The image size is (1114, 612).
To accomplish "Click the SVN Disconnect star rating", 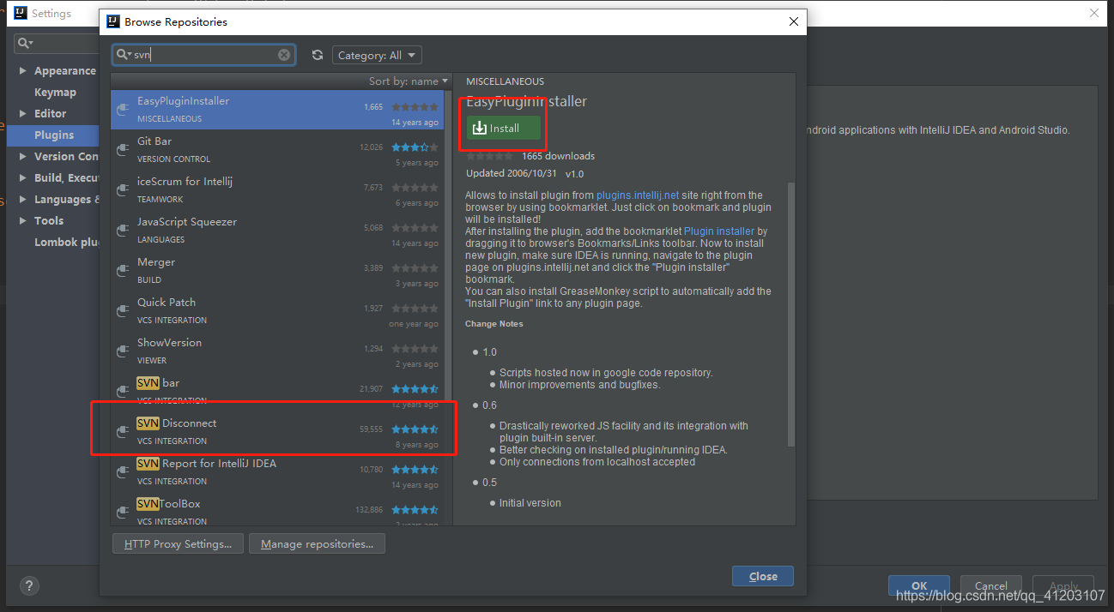I will point(415,429).
